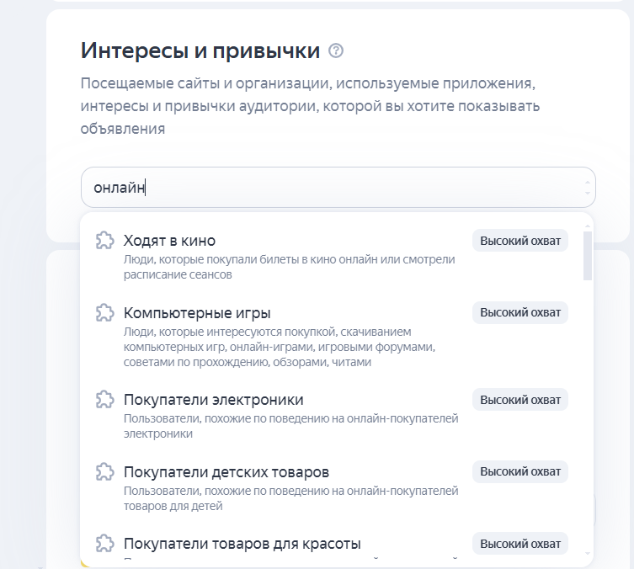
Task: Click the suggestions list scrollbar thumb
Action: coord(587,255)
